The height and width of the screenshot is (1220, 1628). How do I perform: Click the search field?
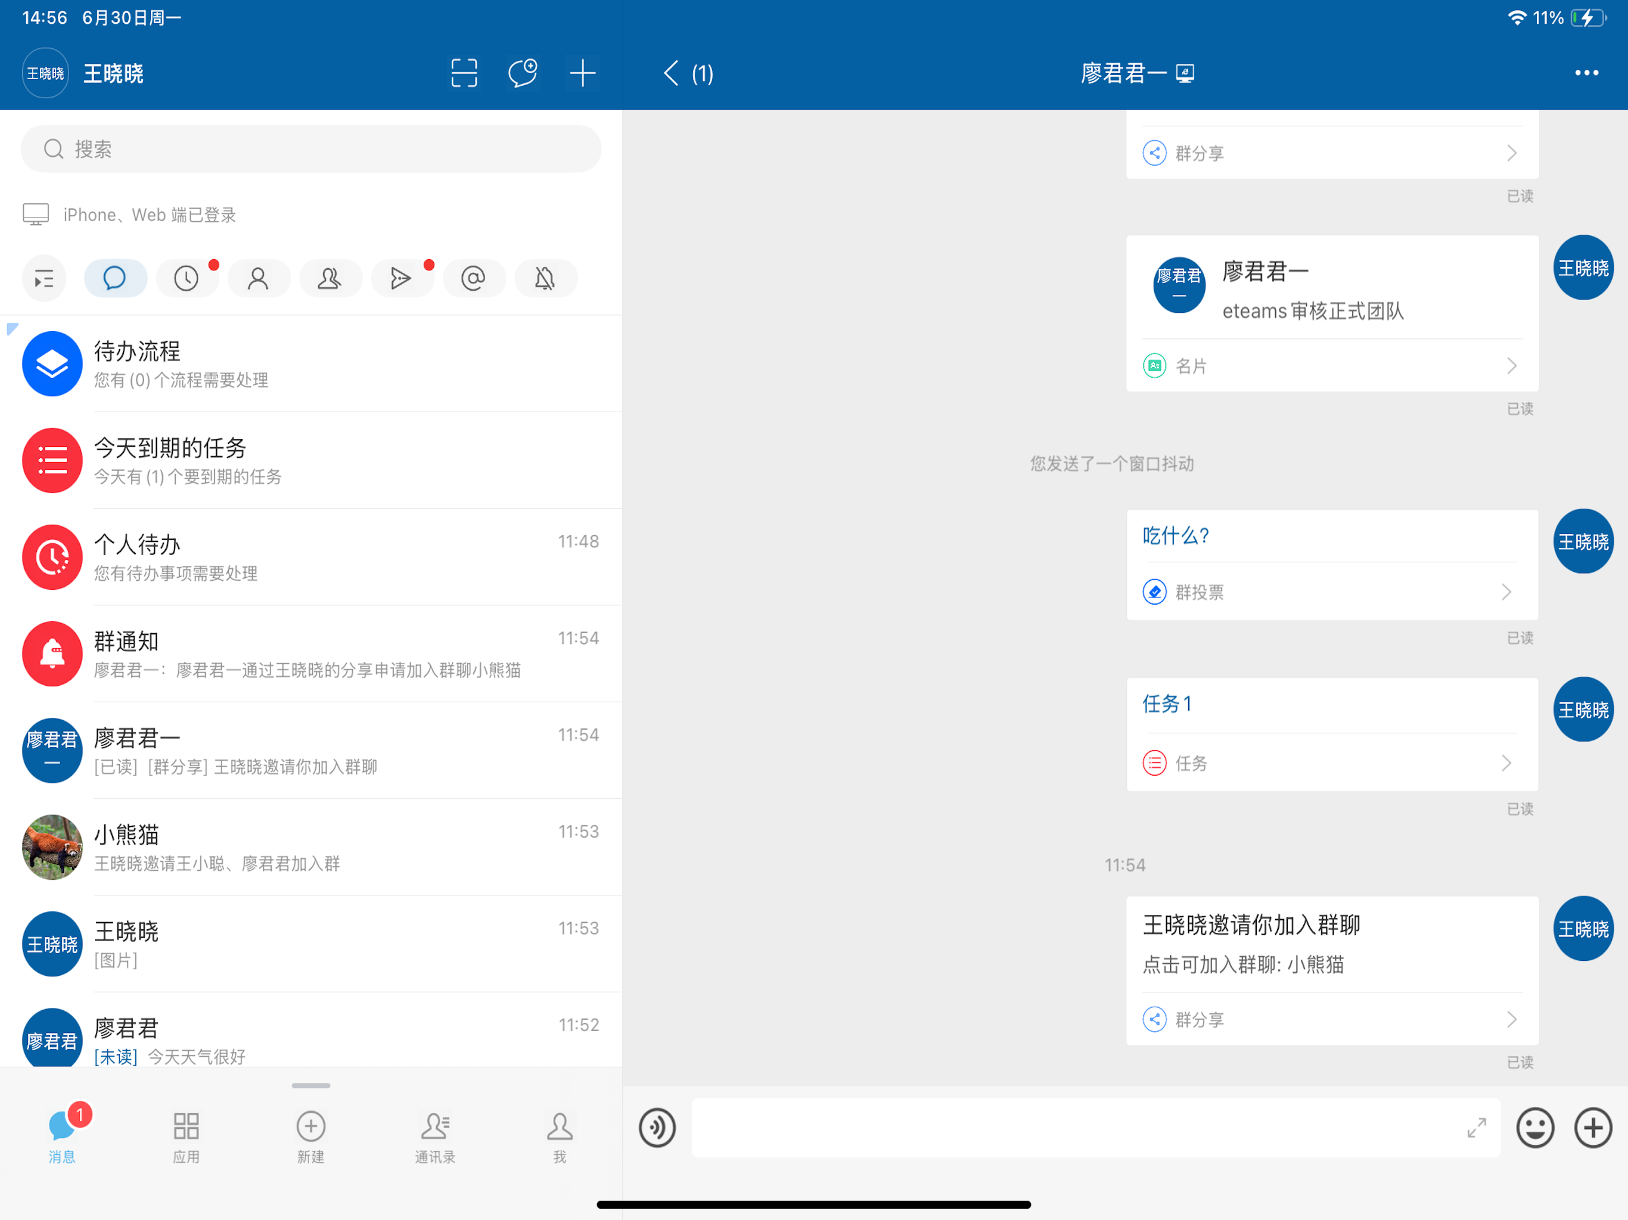coord(310,150)
